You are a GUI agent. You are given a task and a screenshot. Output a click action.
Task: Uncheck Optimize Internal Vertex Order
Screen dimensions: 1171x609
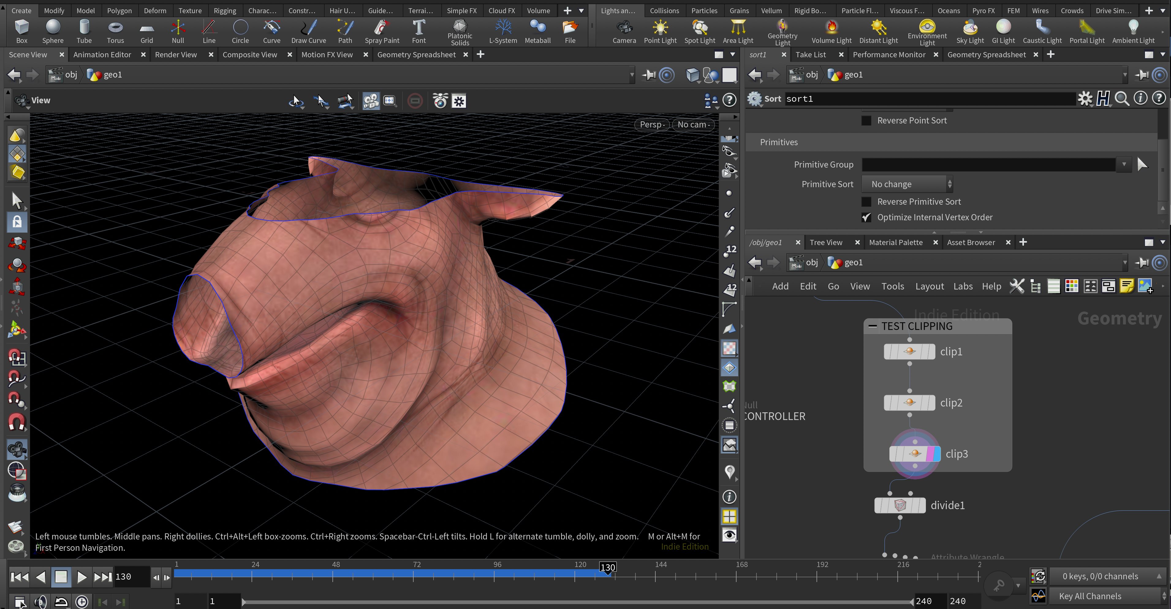[866, 218]
